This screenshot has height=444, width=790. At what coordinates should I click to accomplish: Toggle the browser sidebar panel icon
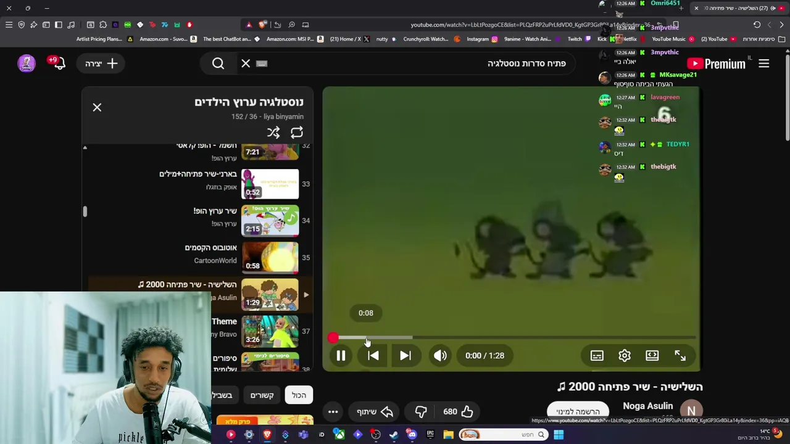(x=59, y=25)
